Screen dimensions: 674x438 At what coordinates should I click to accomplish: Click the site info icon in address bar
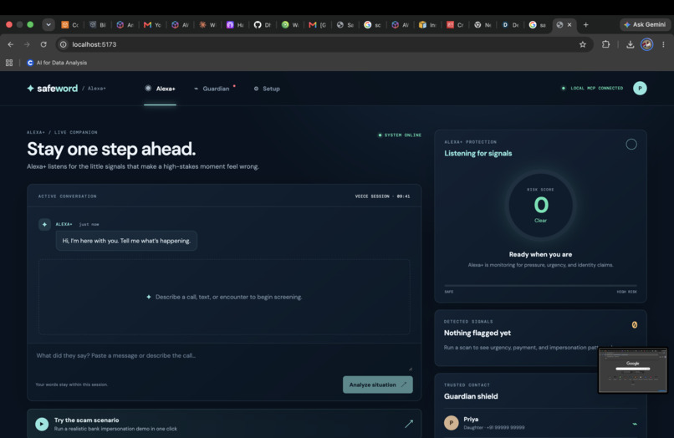click(x=64, y=44)
